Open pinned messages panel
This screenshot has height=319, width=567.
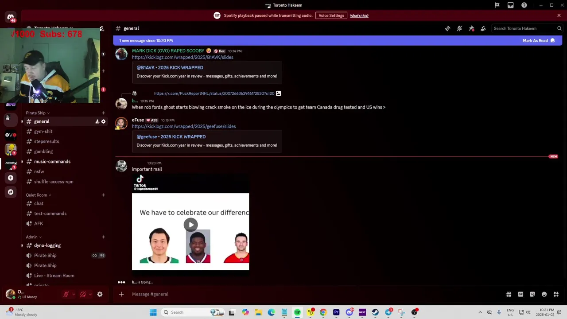click(471, 28)
